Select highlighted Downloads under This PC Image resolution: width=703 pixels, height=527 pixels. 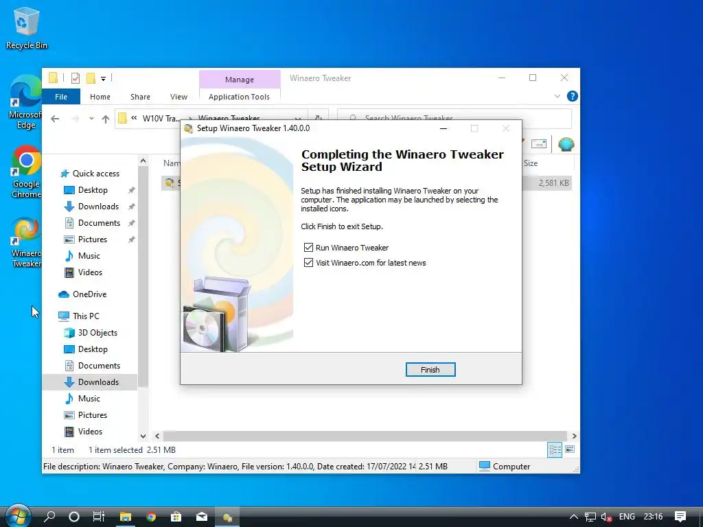98,382
